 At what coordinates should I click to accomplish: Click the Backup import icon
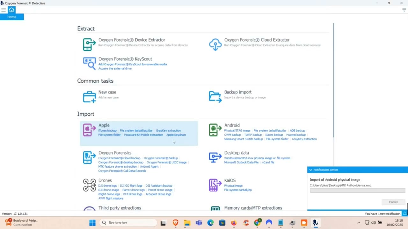pyautogui.click(x=215, y=97)
